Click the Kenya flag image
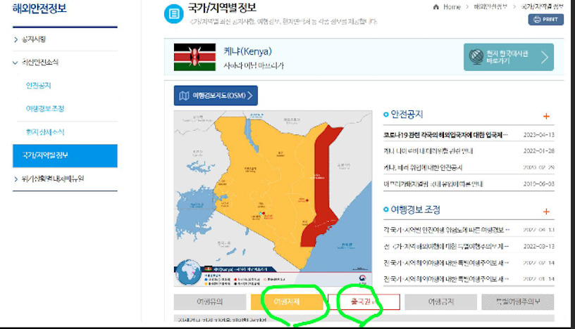 [x=194, y=57]
